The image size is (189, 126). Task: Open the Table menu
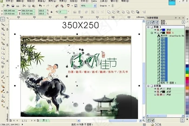[x=94, y=1]
